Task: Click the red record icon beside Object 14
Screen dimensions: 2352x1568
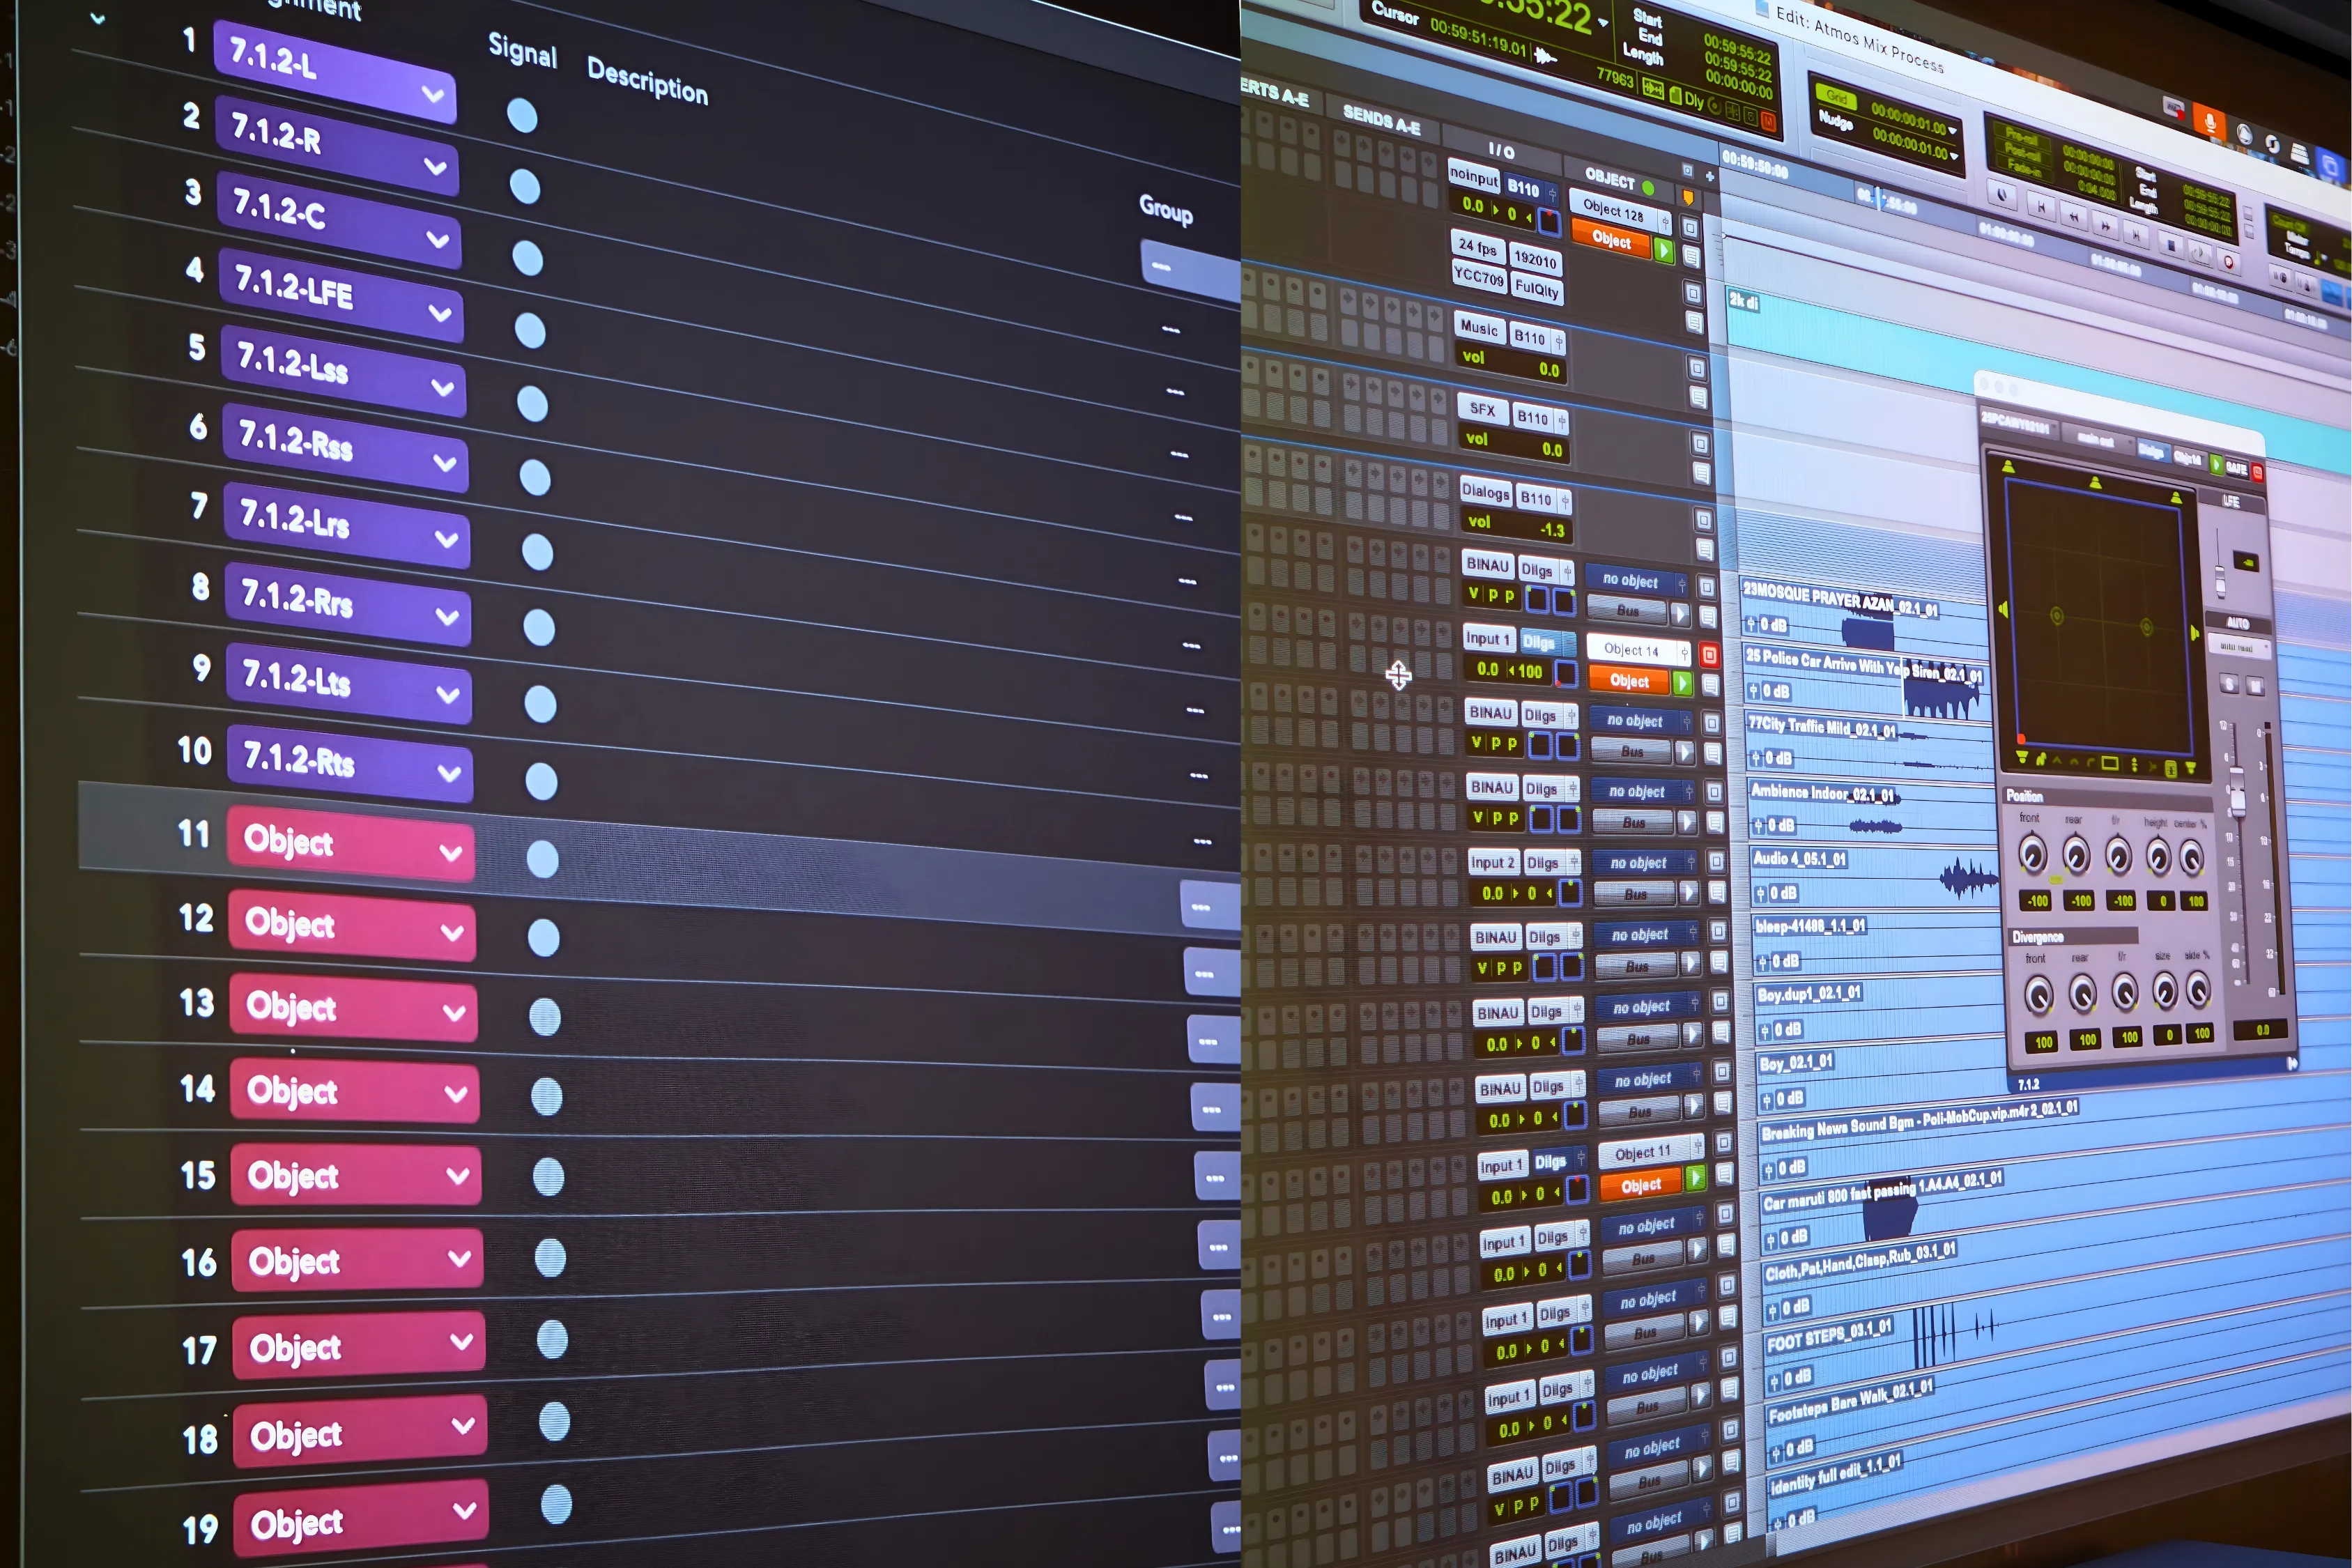Action: [1709, 656]
